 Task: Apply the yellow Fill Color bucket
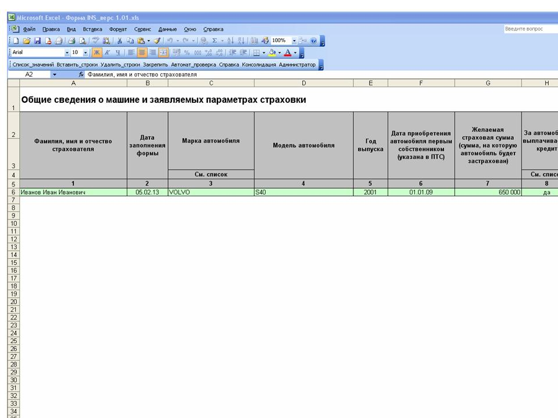click(272, 53)
